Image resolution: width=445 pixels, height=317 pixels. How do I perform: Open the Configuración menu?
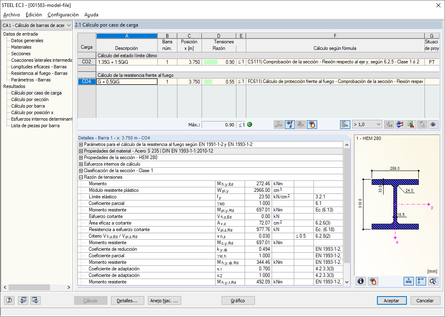pyautogui.click(x=63, y=15)
